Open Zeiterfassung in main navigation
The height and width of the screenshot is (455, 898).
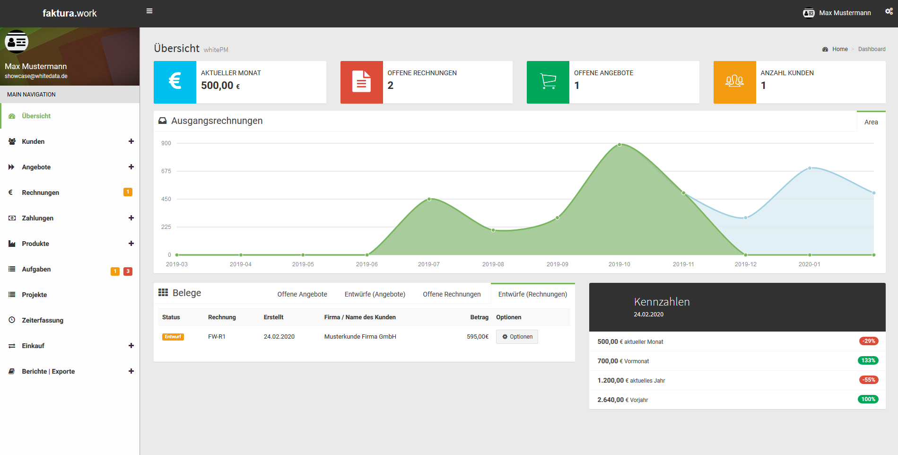[70, 320]
